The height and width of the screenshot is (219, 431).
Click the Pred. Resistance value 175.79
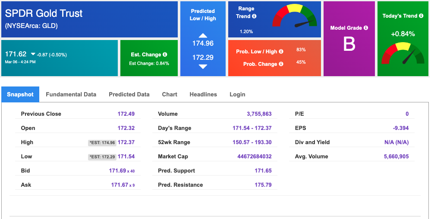point(263,185)
